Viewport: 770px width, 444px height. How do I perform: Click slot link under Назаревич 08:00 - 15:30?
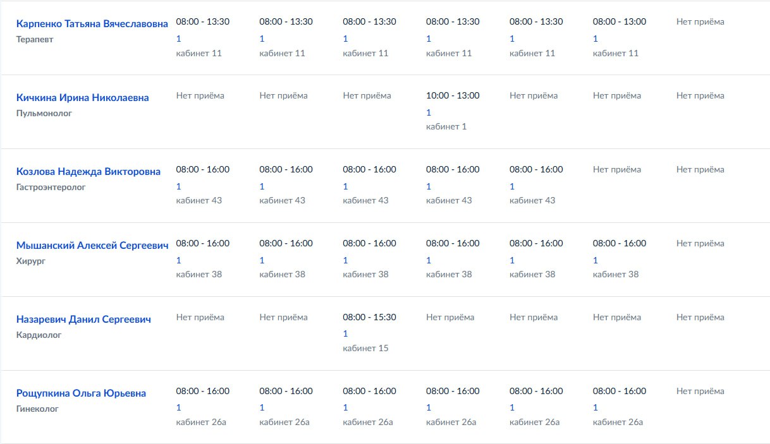[345, 333]
